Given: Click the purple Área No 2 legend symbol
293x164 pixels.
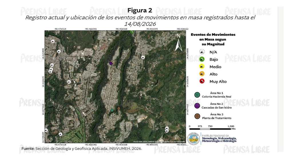Looking at the screenshot, I should [x=197, y=106].
